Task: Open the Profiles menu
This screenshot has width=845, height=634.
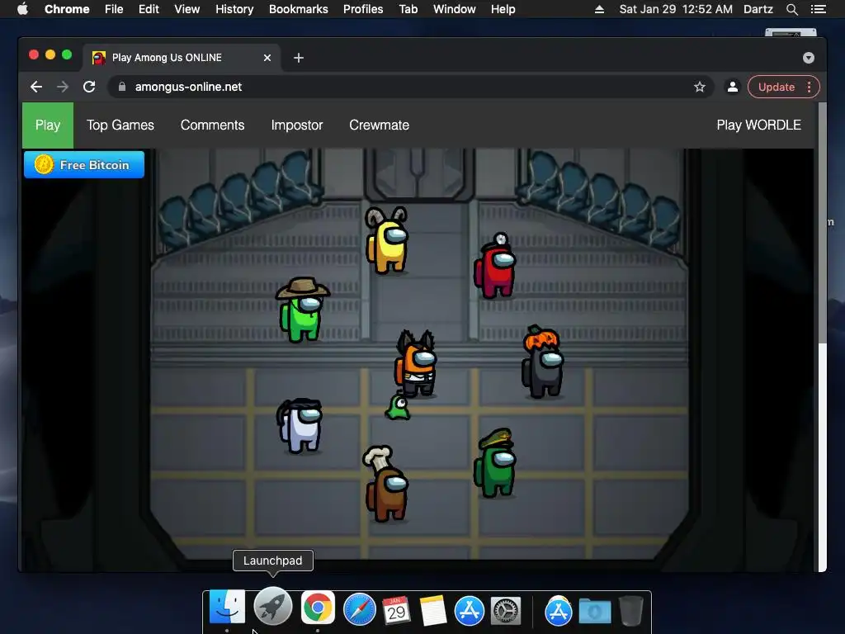Action: tap(363, 9)
